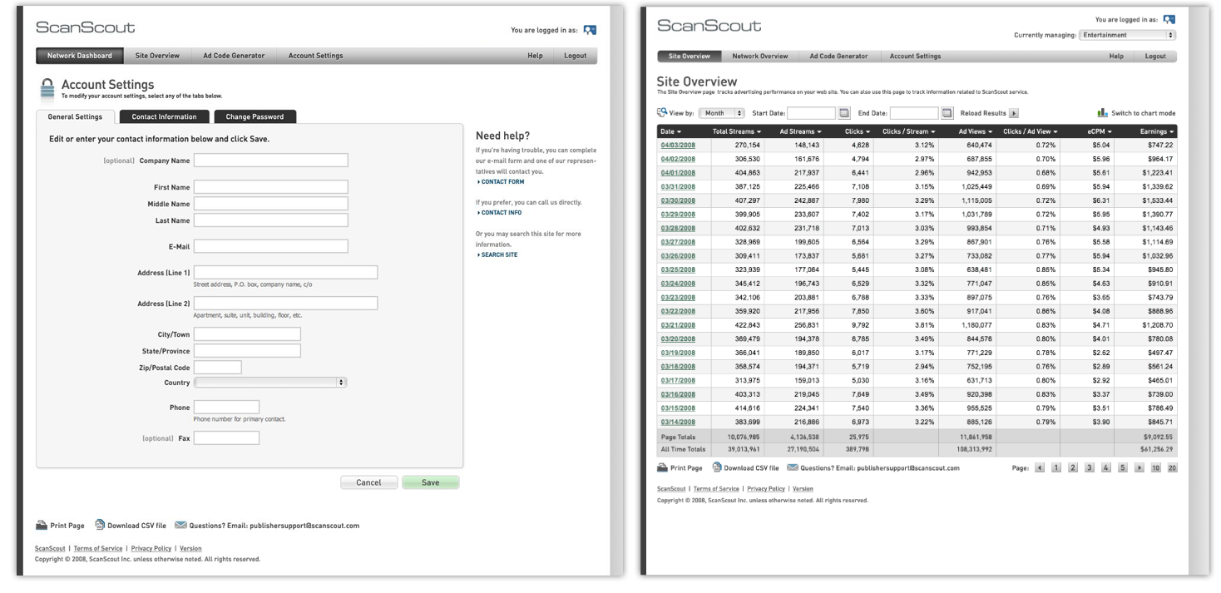Sort by Total Streams column header

click(737, 131)
